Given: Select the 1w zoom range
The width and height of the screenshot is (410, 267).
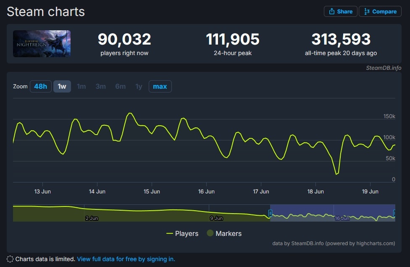Looking at the screenshot, I should click(62, 86).
